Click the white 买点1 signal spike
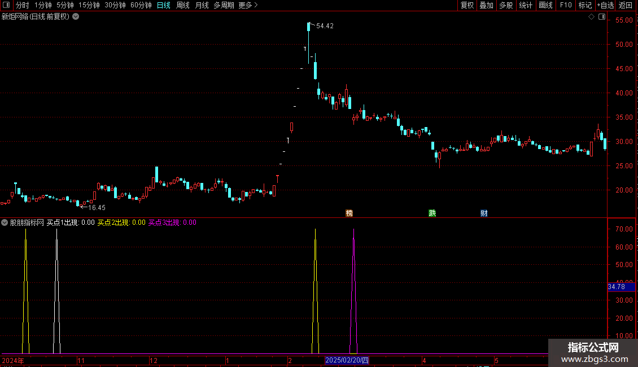 click(x=56, y=291)
